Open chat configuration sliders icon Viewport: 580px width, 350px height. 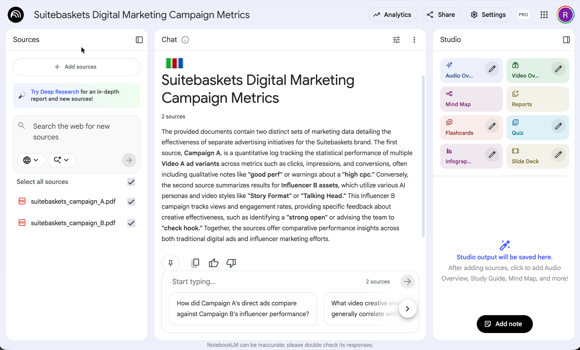point(396,40)
